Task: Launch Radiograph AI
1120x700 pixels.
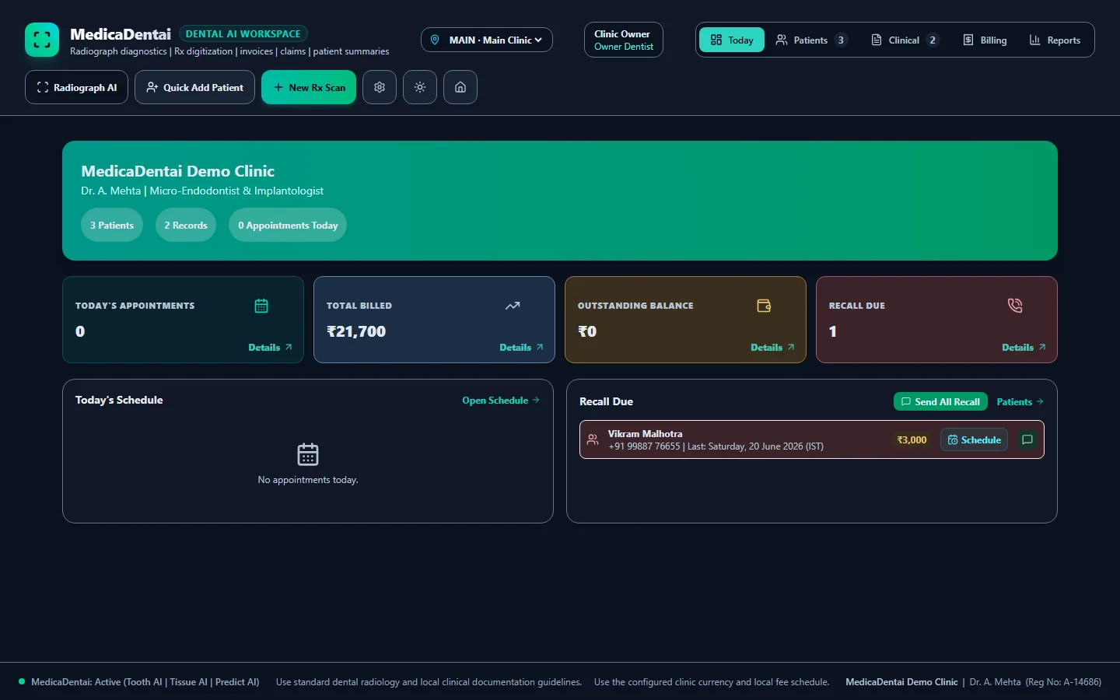Action: [x=76, y=87]
